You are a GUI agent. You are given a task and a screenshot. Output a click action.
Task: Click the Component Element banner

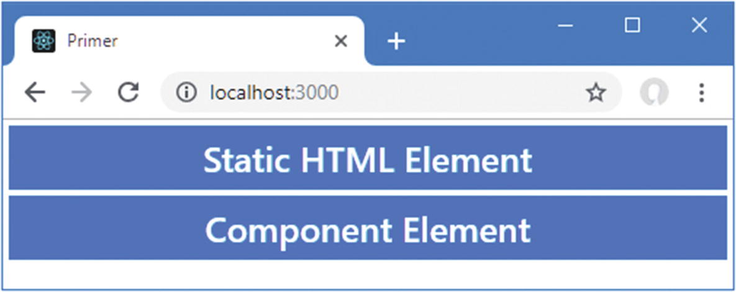point(368,229)
